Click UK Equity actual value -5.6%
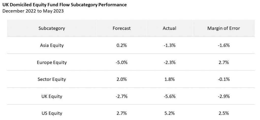The height and width of the screenshot is (120, 260). [169, 96]
